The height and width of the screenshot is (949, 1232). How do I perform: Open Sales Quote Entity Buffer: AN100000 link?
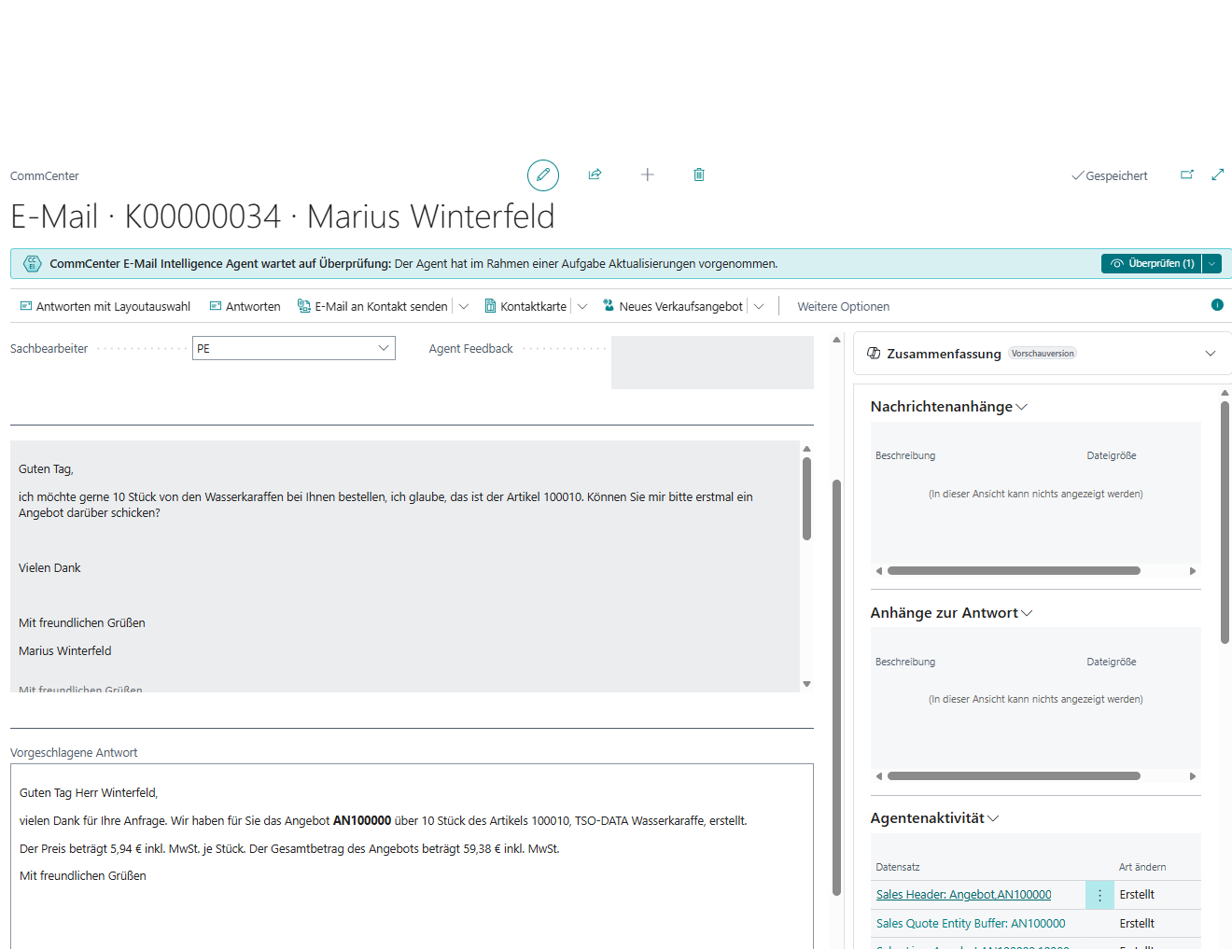point(971,924)
